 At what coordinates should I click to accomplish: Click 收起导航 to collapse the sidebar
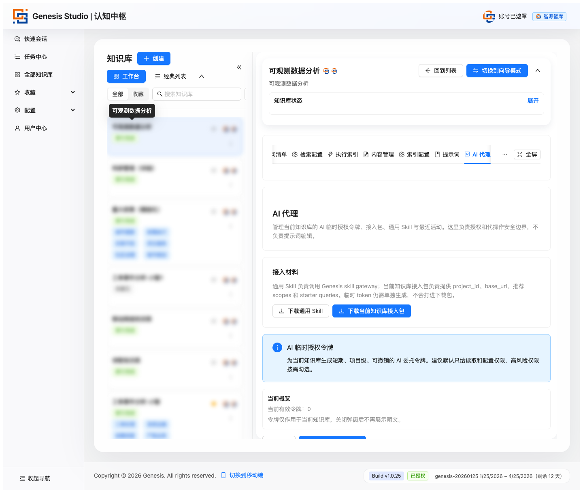(x=35, y=478)
